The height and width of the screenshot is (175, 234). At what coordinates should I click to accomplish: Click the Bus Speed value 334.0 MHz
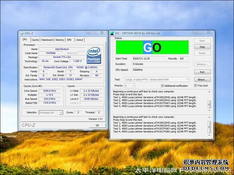click(x=50, y=99)
